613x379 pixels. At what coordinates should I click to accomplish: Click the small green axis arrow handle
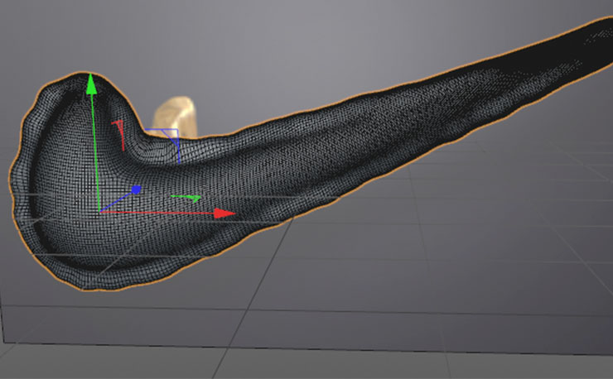[x=186, y=198]
